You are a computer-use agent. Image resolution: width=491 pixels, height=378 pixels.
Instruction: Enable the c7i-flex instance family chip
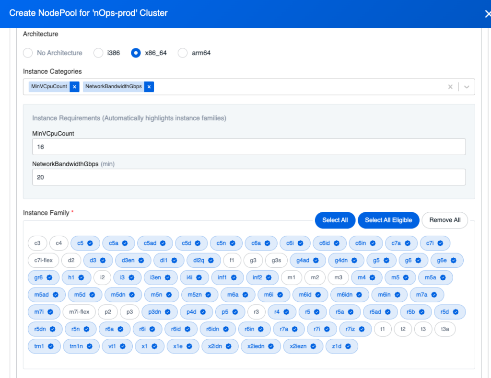[x=43, y=261]
